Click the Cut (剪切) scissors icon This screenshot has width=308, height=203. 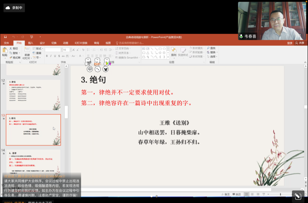tap(11, 48)
